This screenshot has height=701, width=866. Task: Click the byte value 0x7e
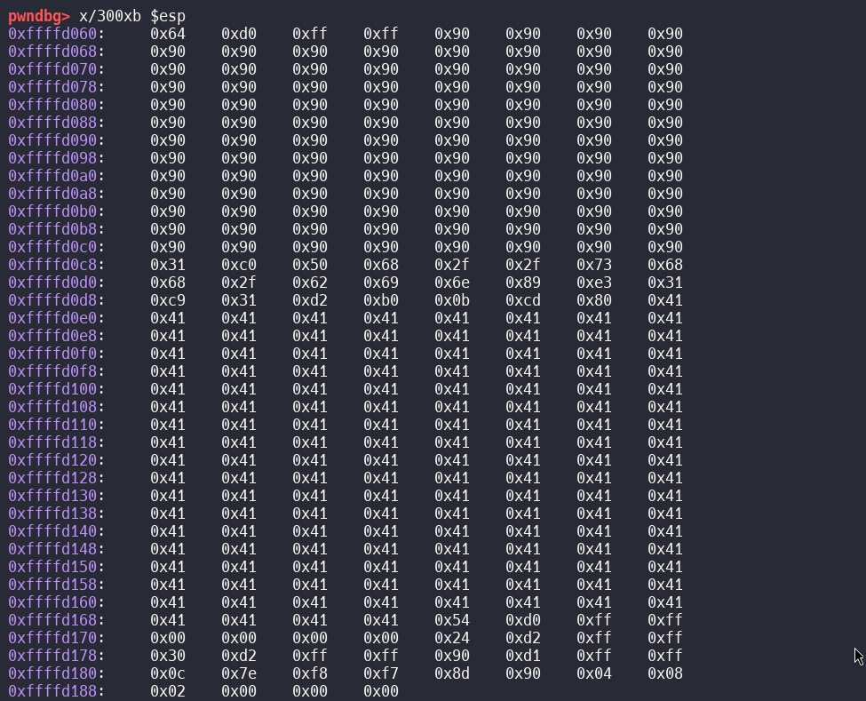[239, 673]
